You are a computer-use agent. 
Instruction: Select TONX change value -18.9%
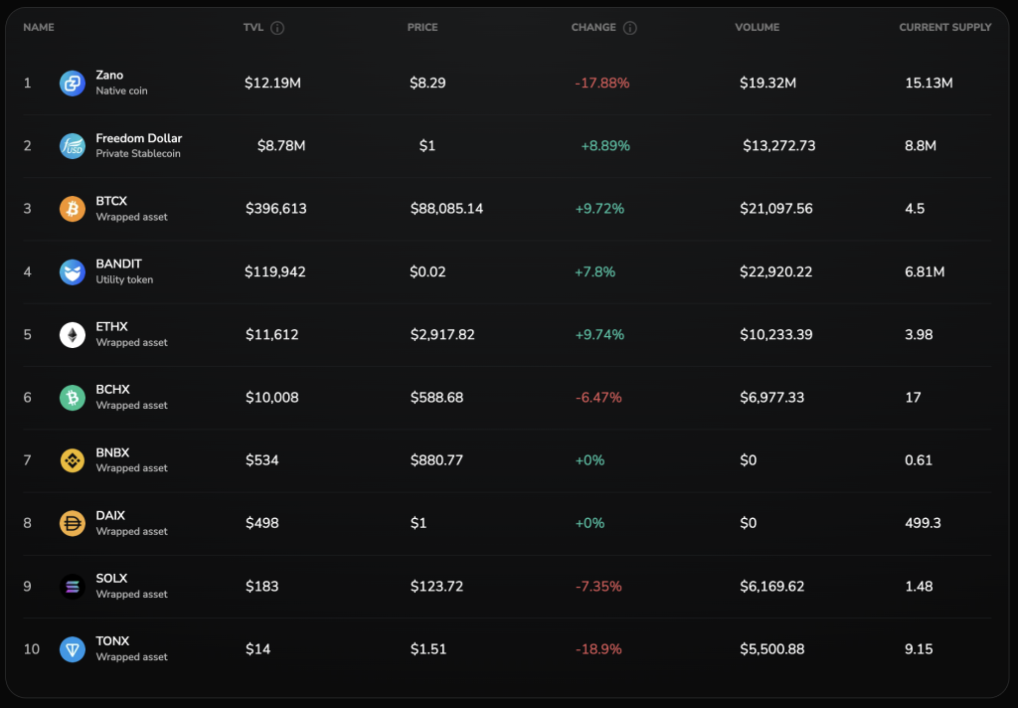tap(598, 649)
